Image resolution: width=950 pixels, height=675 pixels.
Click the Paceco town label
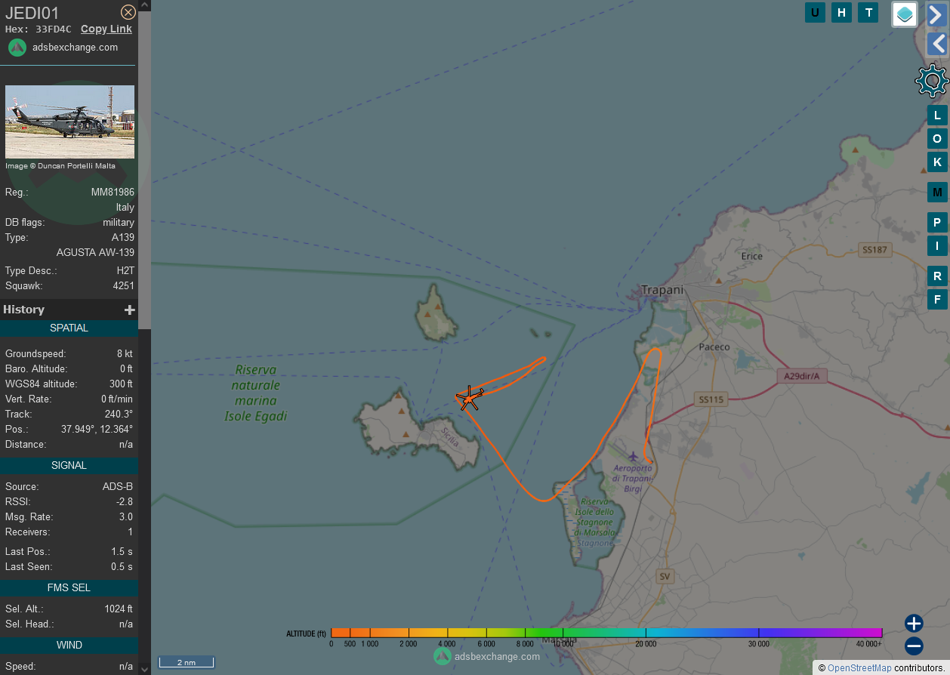pos(714,347)
